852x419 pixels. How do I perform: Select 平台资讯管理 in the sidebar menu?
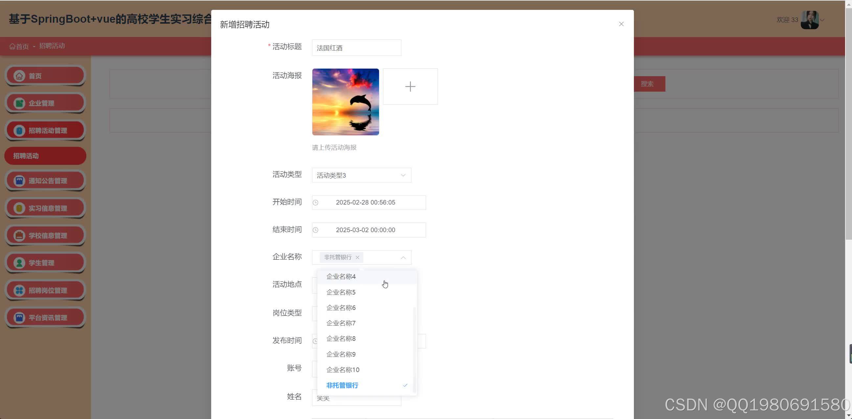(19, 318)
